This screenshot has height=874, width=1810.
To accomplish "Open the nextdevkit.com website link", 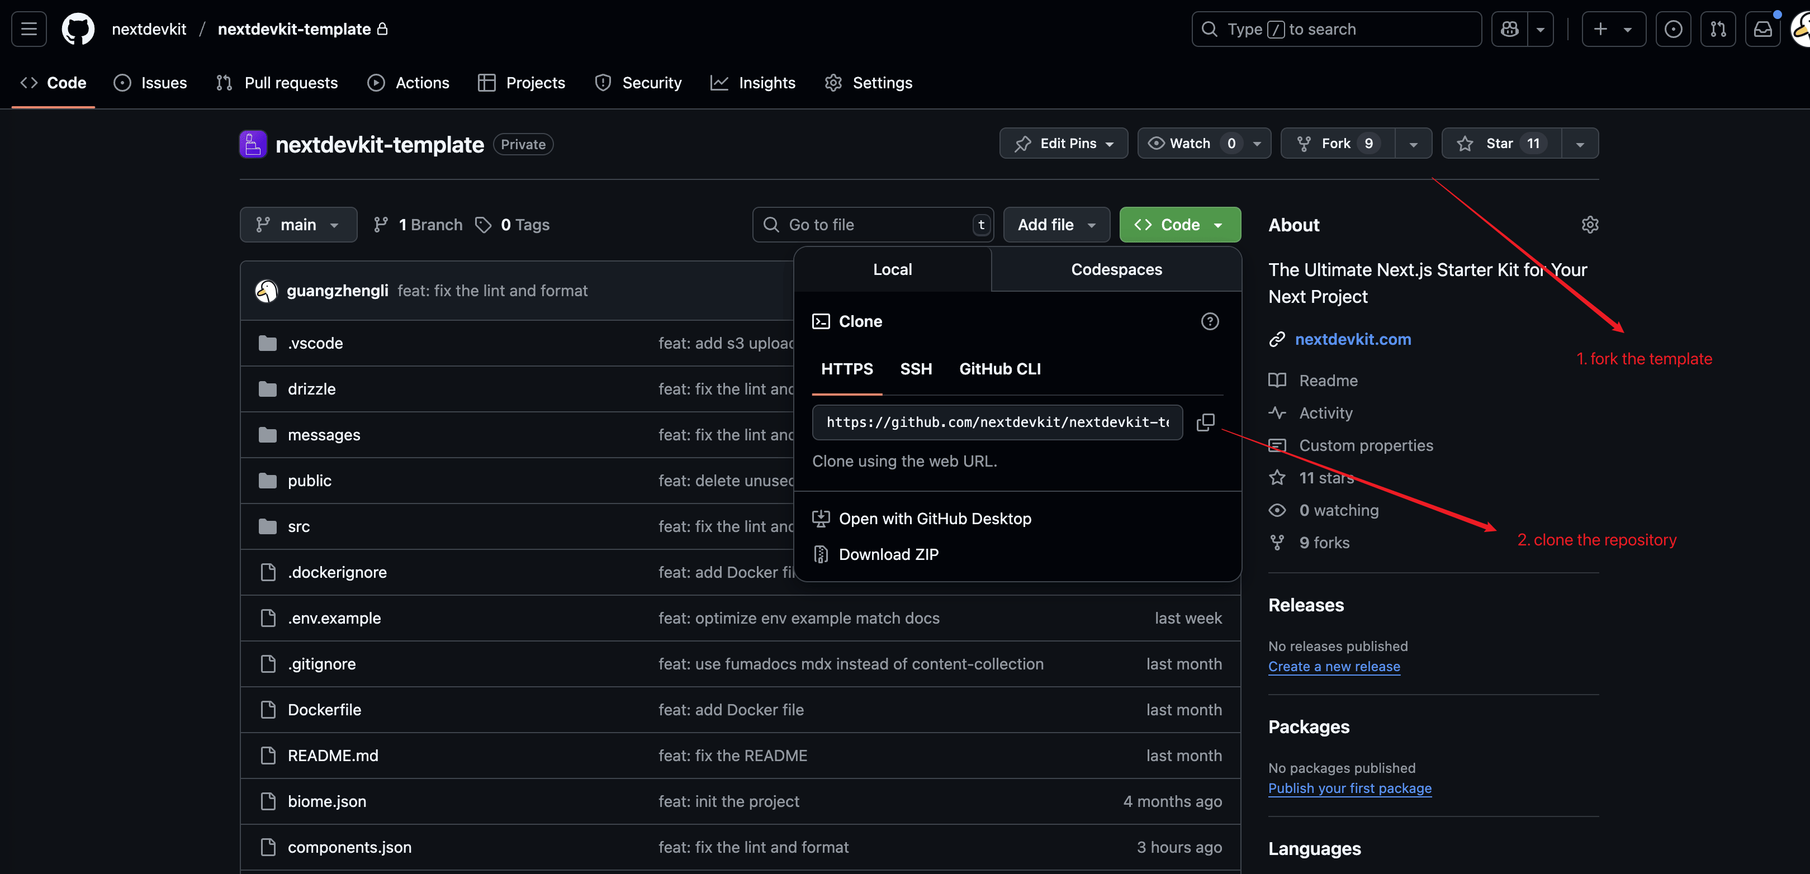I will pos(1353,339).
